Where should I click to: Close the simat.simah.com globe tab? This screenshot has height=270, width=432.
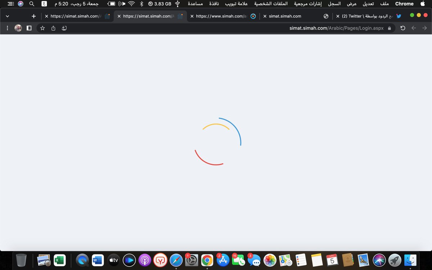265,16
